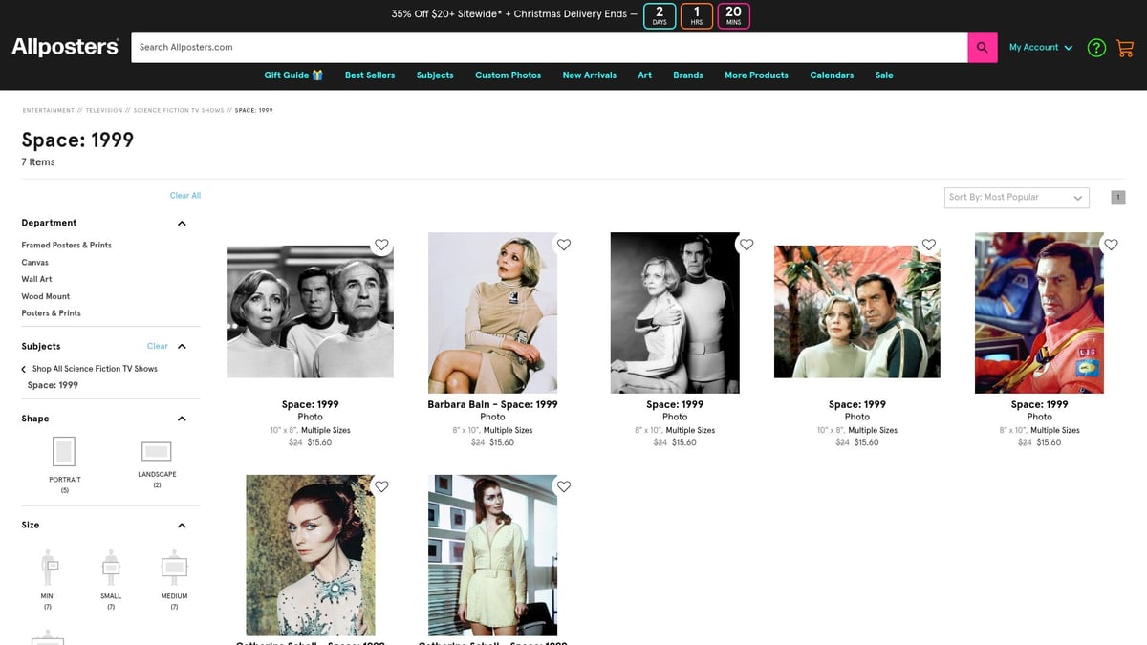This screenshot has width=1147, height=645.
Task: Open the New Arrivals menu item
Action: (x=589, y=75)
